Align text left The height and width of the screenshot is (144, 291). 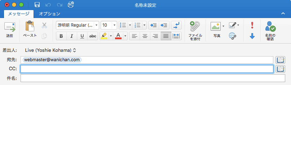tap(135, 36)
